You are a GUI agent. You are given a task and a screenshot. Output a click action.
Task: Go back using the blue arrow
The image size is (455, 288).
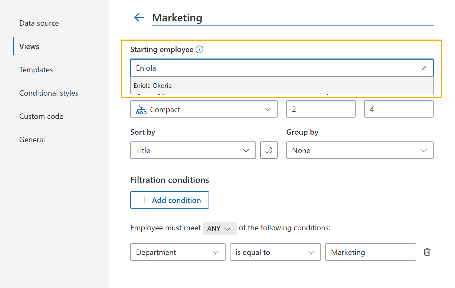(139, 18)
